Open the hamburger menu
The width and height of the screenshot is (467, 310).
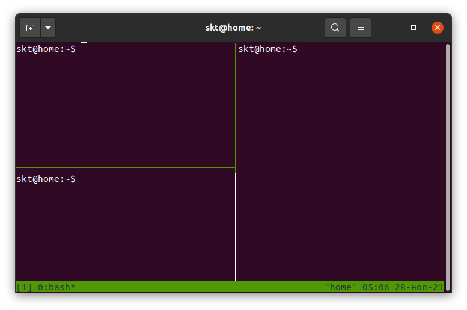(x=361, y=28)
